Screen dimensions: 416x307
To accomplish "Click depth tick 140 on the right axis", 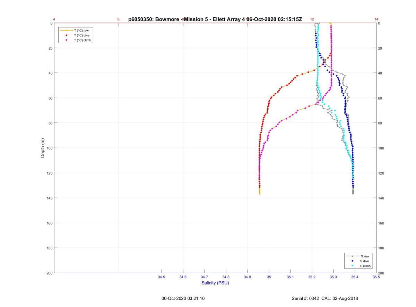I will pos(381,198).
